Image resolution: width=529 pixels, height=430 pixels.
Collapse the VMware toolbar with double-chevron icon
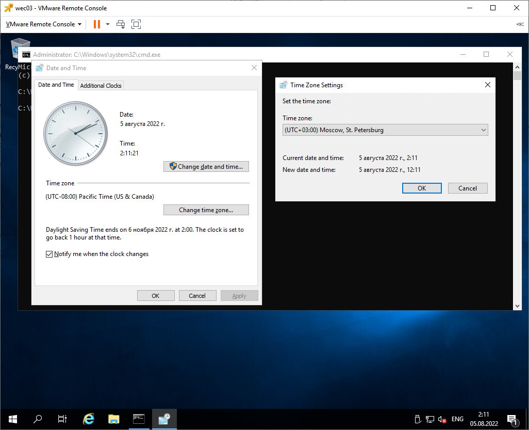pyautogui.click(x=520, y=24)
